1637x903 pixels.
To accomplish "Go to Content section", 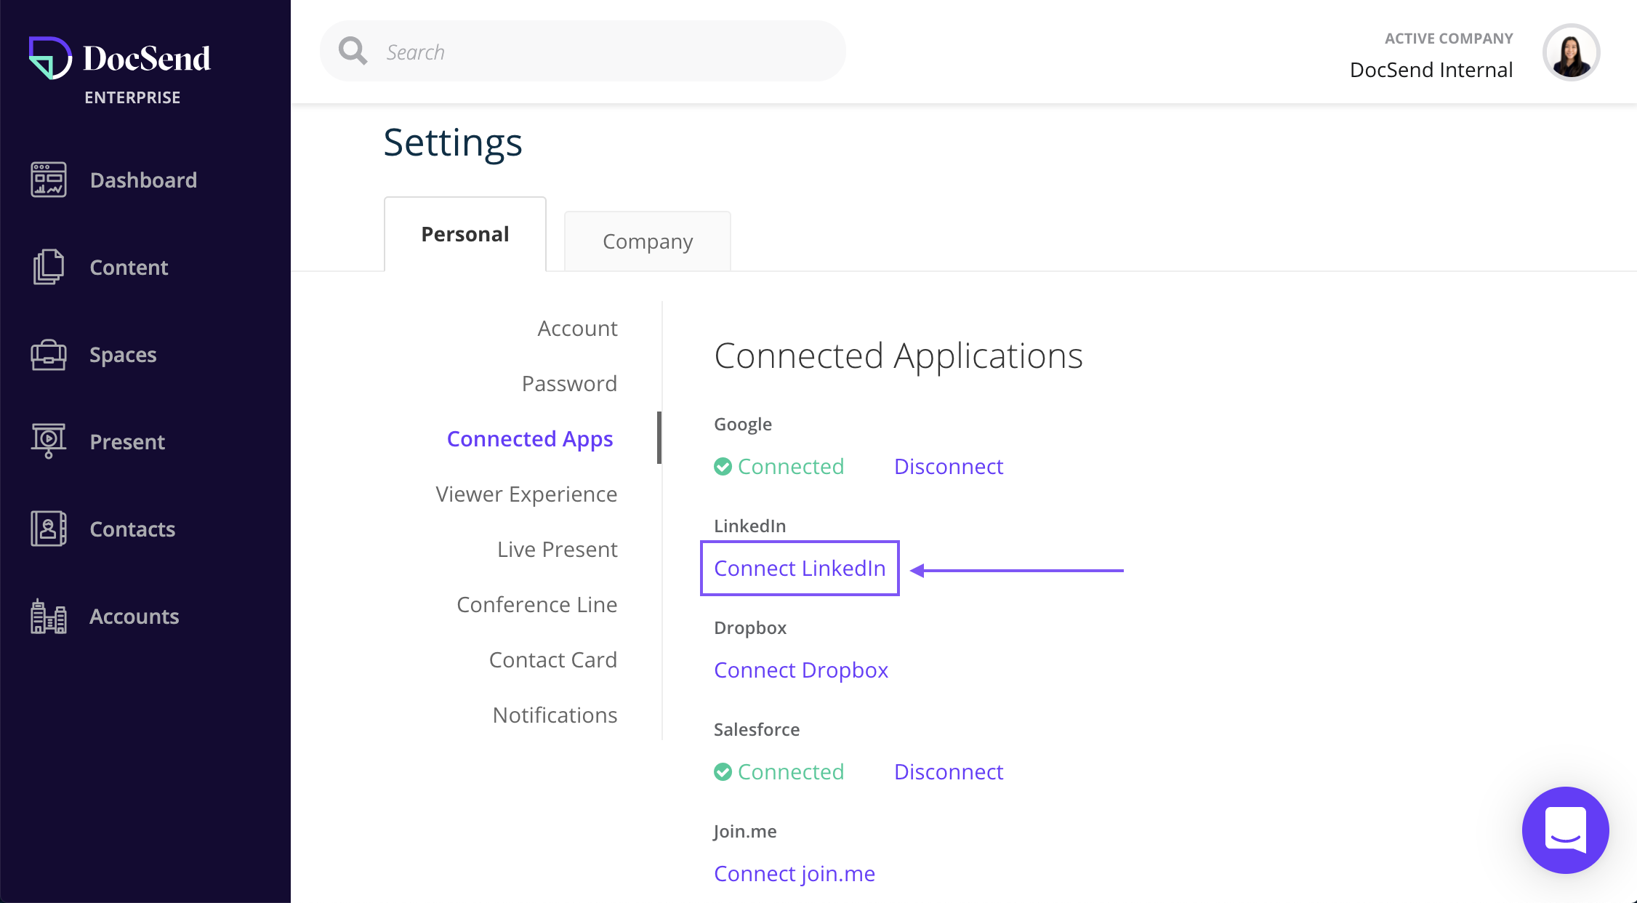I will click(129, 267).
